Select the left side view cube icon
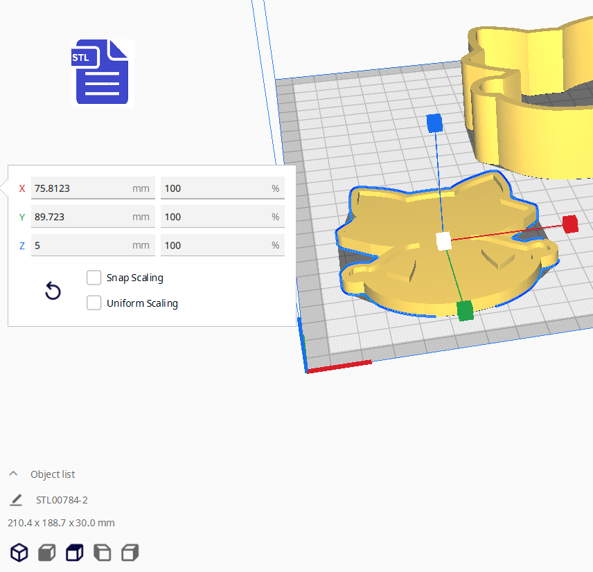 (102, 553)
